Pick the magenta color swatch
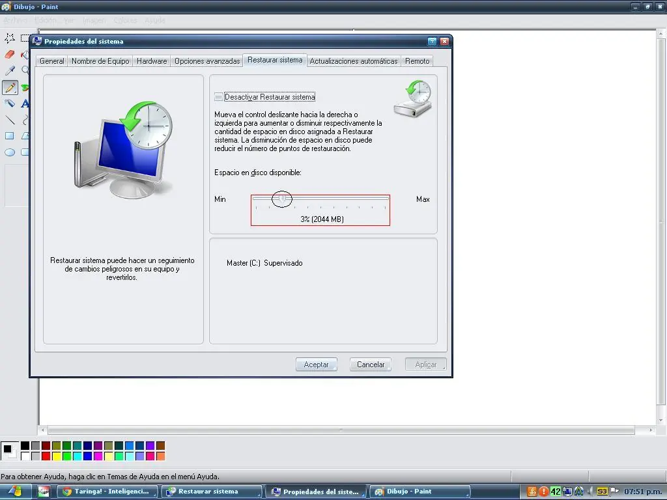 (98, 456)
